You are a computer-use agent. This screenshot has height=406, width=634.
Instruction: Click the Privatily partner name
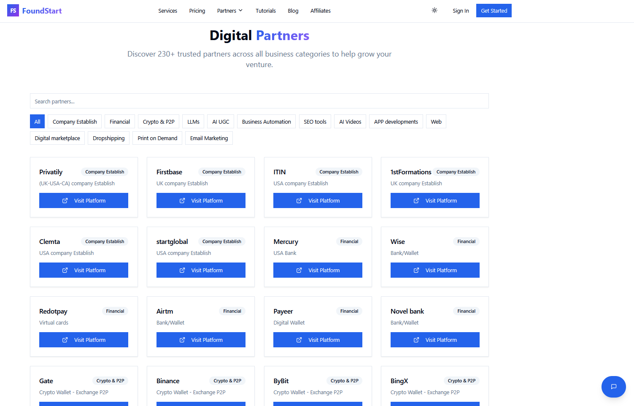pos(51,172)
